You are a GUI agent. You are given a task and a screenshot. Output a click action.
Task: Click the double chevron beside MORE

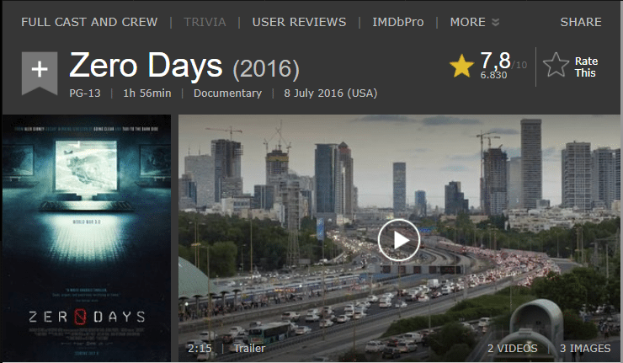(x=495, y=22)
